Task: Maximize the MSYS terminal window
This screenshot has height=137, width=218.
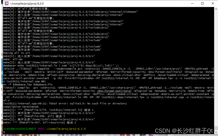Action: [x=203, y=3]
